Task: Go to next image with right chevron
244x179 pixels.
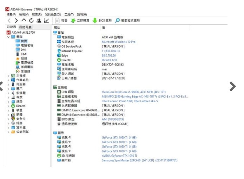Action: (x=233, y=86)
